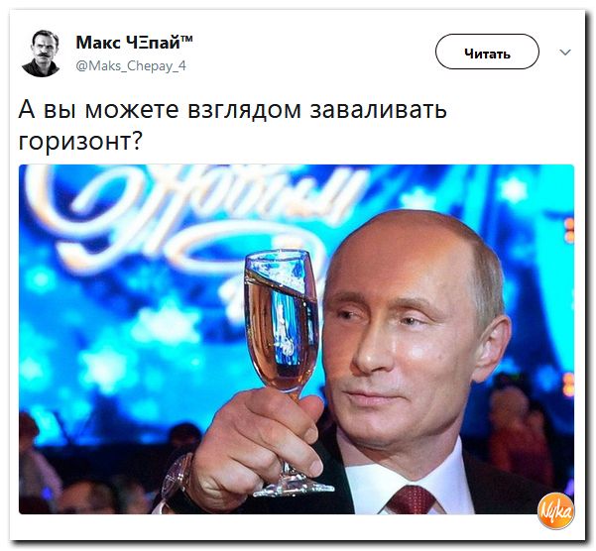Screen dimensions: 596x551
Task: Click the word заваливать in tweet text
Action: 379,110
